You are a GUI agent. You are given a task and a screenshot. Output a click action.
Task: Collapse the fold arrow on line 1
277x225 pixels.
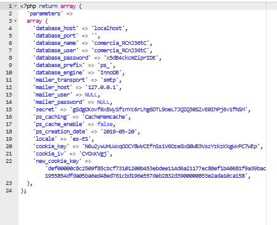(15, 6)
